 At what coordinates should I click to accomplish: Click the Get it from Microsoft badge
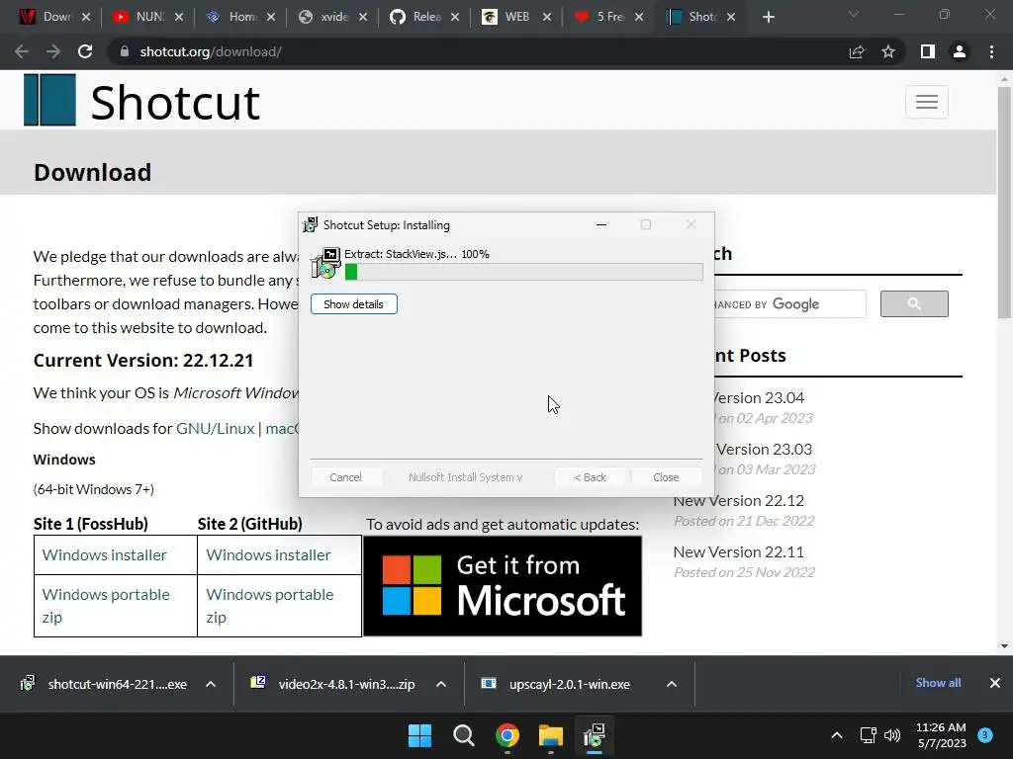pyautogui.click(x=503, y=586)
